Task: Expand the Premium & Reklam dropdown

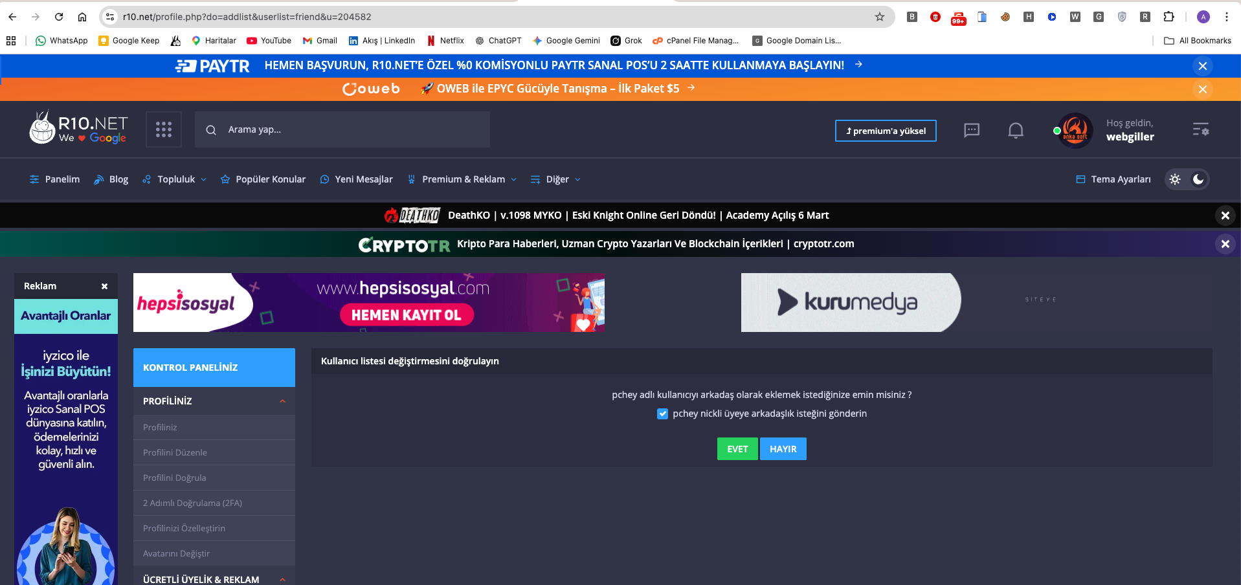Action: click(462, 179)
